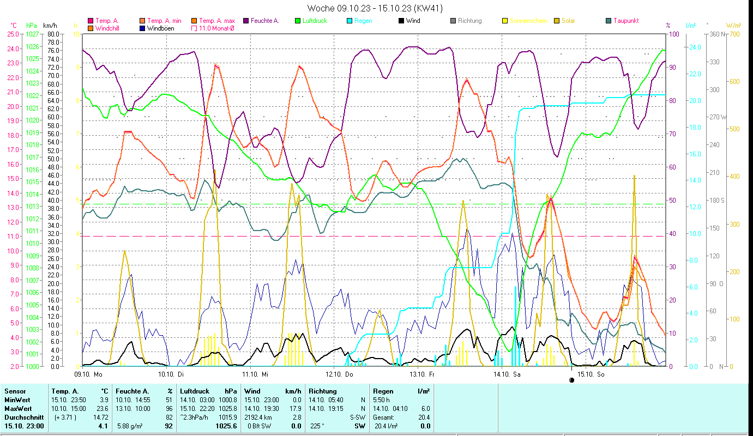Image resolution: width=753 pixels, height=436 pixels.
Task: Click the 10.10. Di date label
Action: tap(171, 374)
